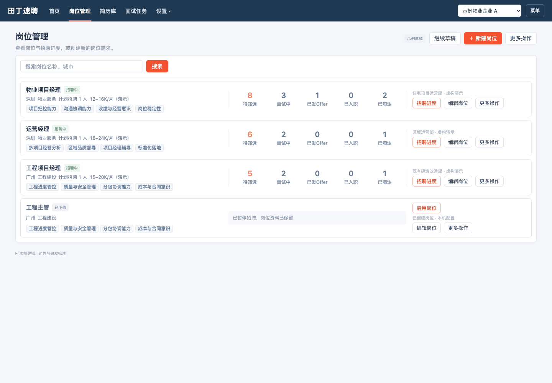
Task: Click the 标准化落地 skill tag
Action: coord(149,148)
